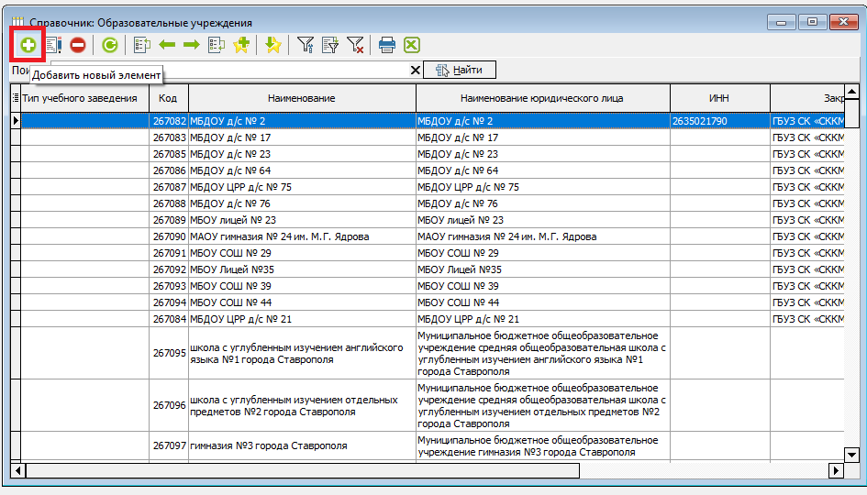Select row indicator arrow of first row

point(16,121)
